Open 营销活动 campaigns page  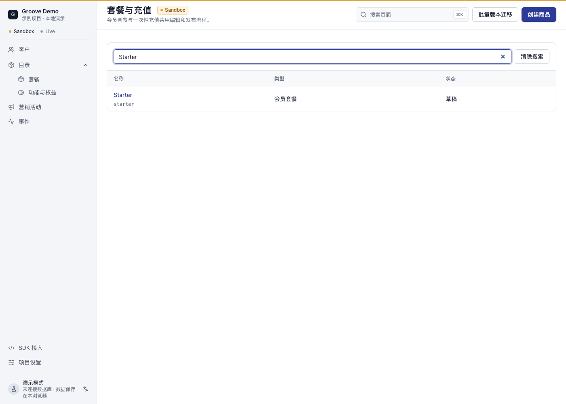(x=49, y=107)
